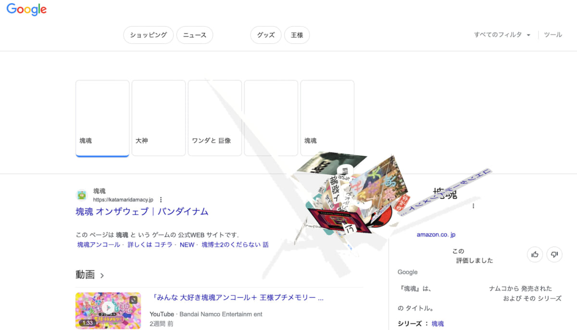
Task: Visit the amazon.co.jp link
Action: [x=436, y=235]
